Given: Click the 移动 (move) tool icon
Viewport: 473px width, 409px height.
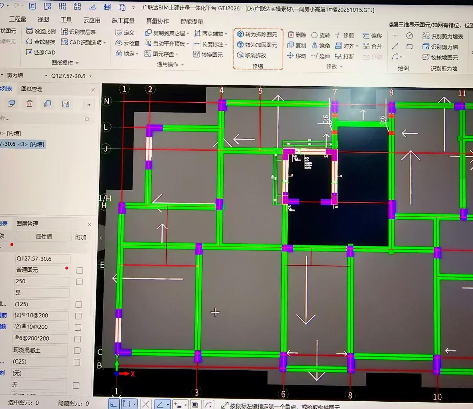Looking at the screenshot, I should point(290,56).
